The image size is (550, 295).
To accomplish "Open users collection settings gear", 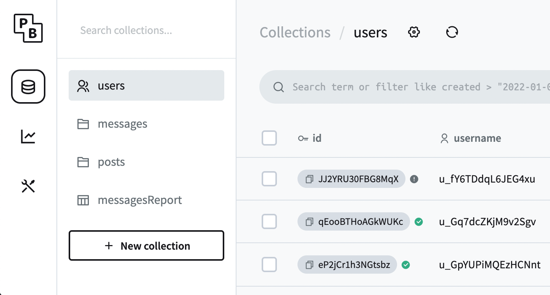I will (x=414, y=33).
